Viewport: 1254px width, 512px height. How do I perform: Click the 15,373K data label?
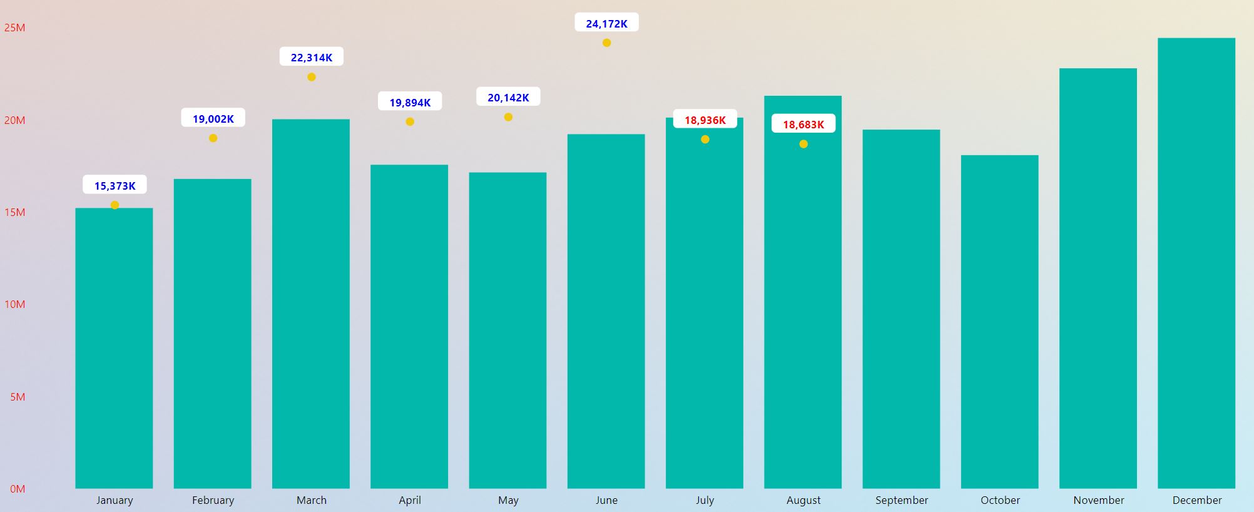(x=115, y=185)
